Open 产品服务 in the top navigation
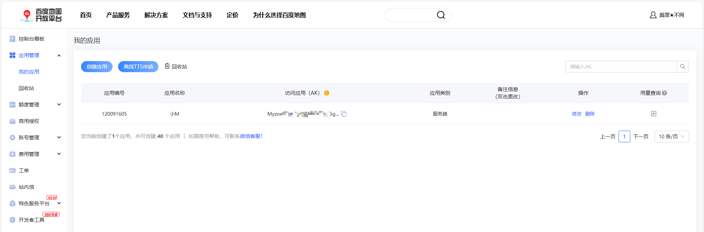 tap(118, 15)
